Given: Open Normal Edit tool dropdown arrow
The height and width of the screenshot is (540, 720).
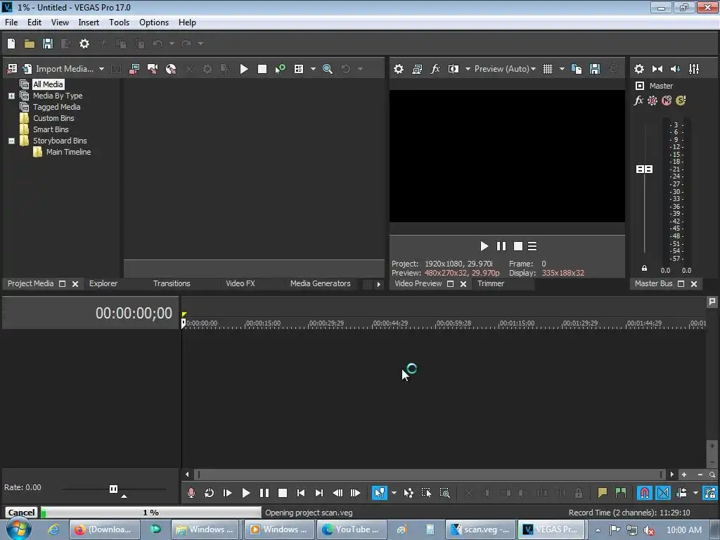Looking at the screenshot, I should pyautogui.click(x=394, y=493).
